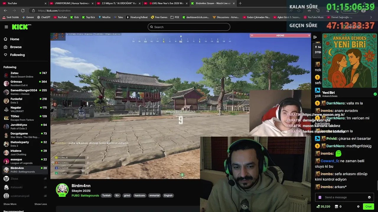Viewport: 378px width, 212px height.
Task: Open the Top Kick bookmark
Action: (88, 17)
